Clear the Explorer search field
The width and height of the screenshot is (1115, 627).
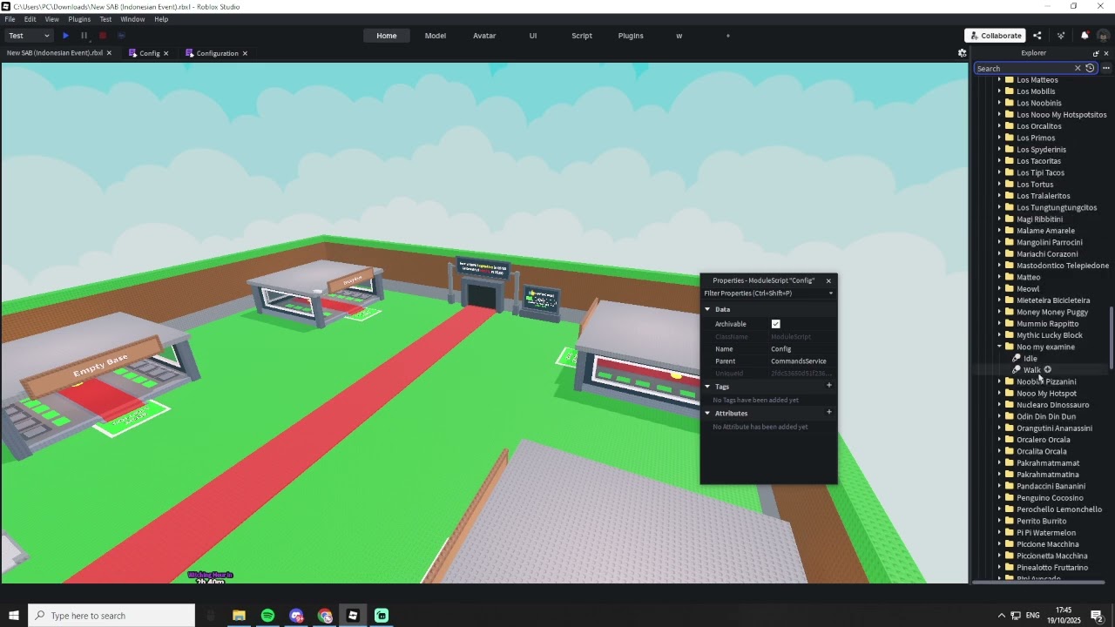point(1078,68)
